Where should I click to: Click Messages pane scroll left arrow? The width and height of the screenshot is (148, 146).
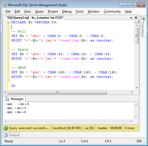[6, 121]
